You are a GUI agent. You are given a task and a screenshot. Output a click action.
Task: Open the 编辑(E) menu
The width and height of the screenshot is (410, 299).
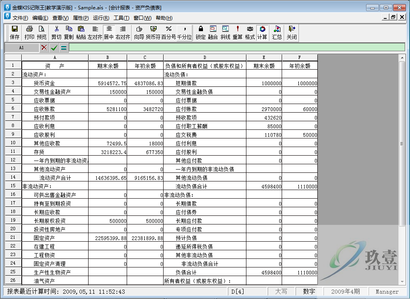40,18
